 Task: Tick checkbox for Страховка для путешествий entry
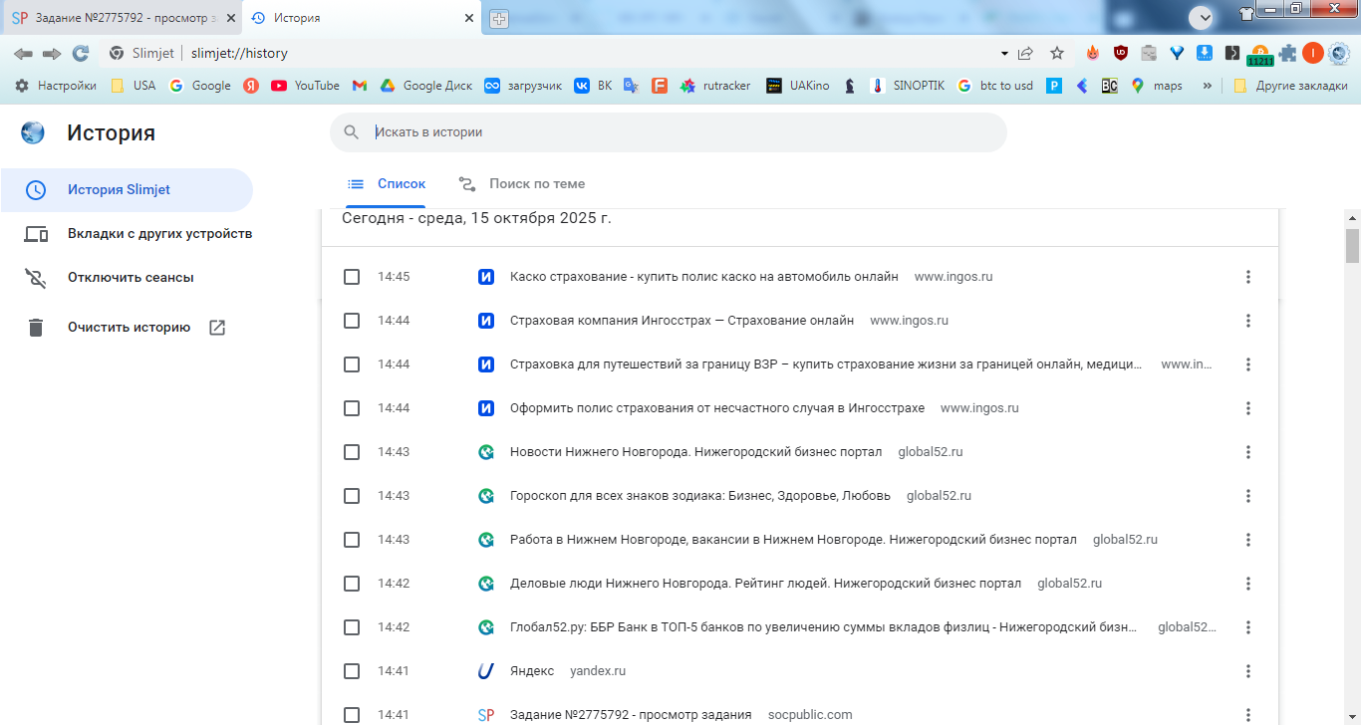point(352,364)
